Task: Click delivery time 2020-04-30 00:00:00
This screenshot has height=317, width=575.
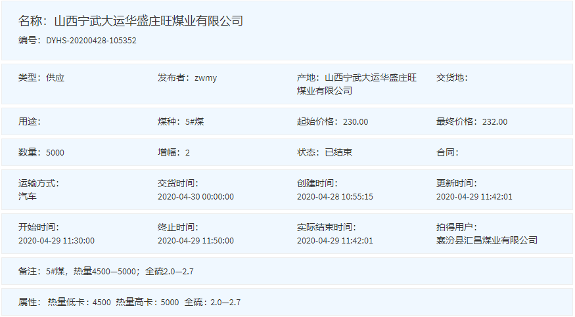Action: pos(196,197)
